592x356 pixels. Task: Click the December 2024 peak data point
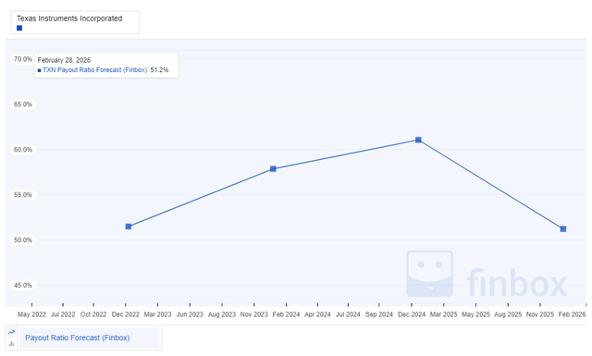pos(418,140)
